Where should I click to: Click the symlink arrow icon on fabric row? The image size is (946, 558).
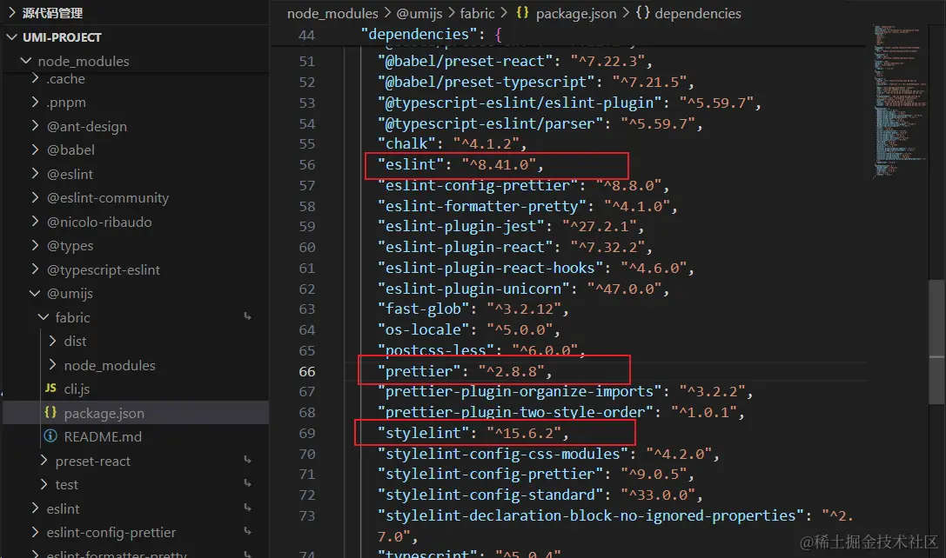point(247,316)
